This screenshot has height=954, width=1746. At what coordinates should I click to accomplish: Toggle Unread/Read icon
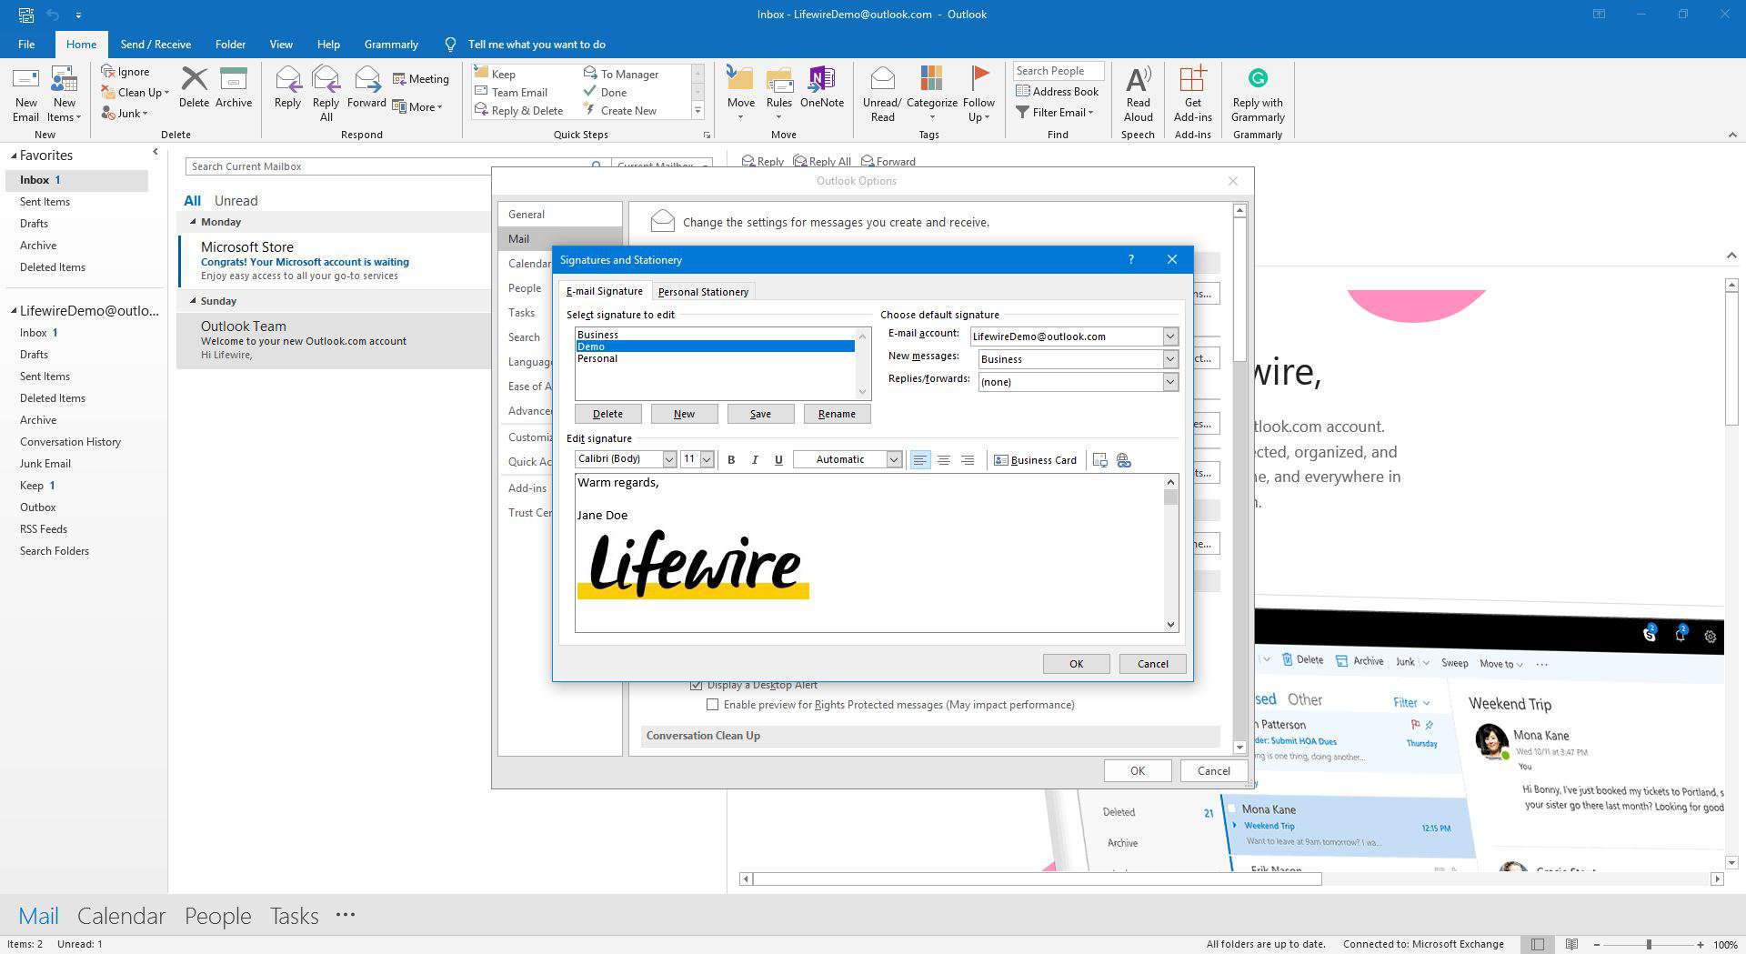coord(882,94)
